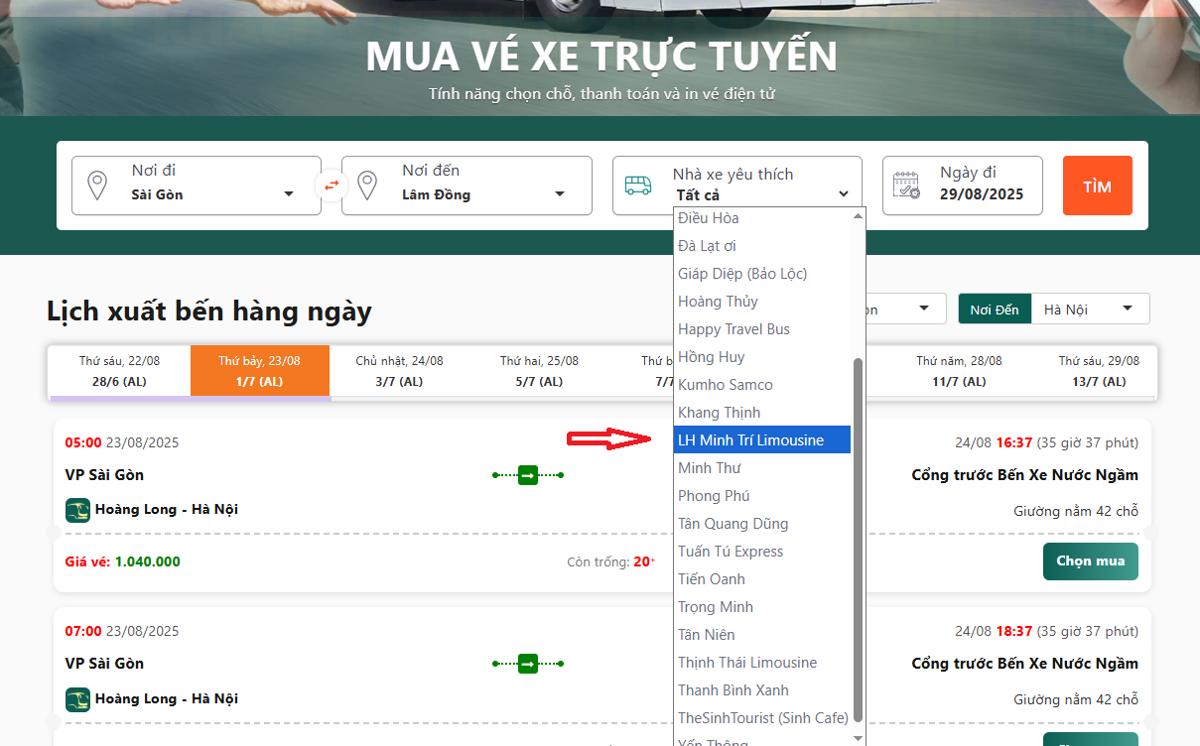
Task: Pick Khang Thịnh bus company
Action: coord(762,413)
